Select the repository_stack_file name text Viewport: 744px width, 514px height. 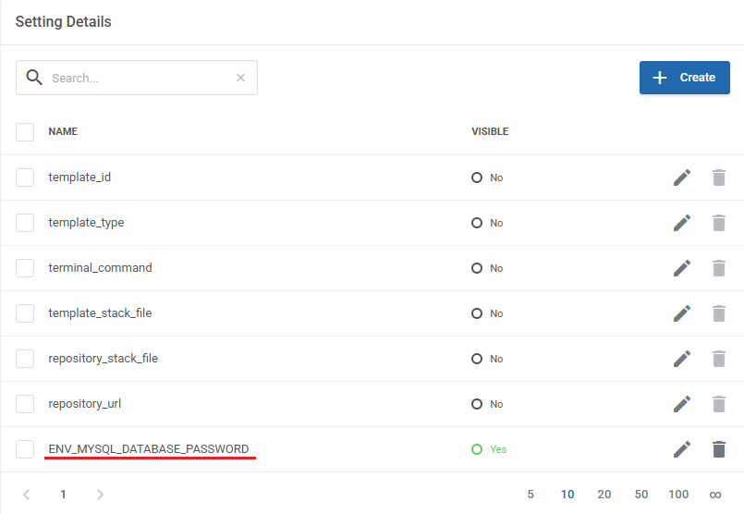pyautogui.click(x=103, y=359)
